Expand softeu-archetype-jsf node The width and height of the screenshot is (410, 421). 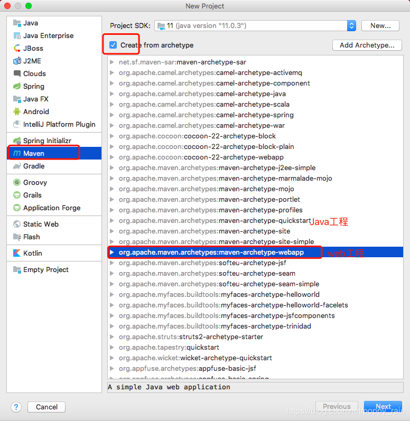tap(112, 263)
